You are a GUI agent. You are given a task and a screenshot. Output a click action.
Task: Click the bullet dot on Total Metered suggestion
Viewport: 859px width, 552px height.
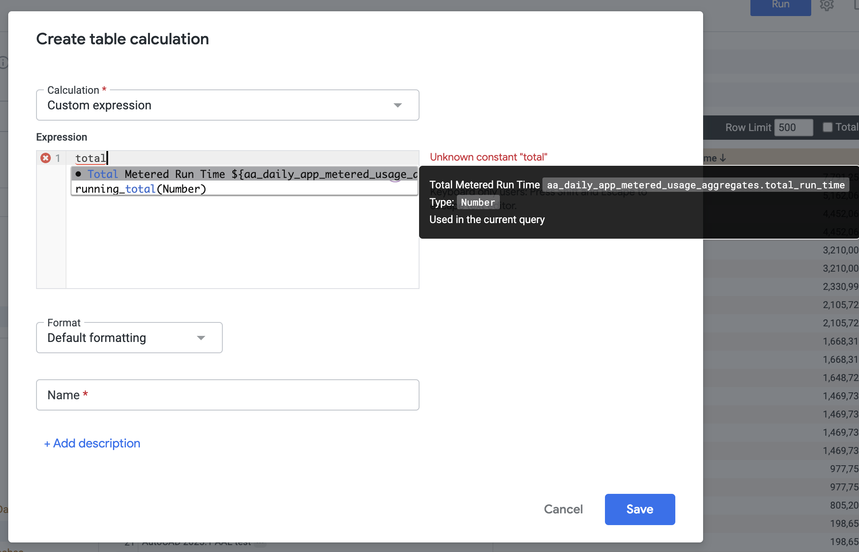pos(78,174)
